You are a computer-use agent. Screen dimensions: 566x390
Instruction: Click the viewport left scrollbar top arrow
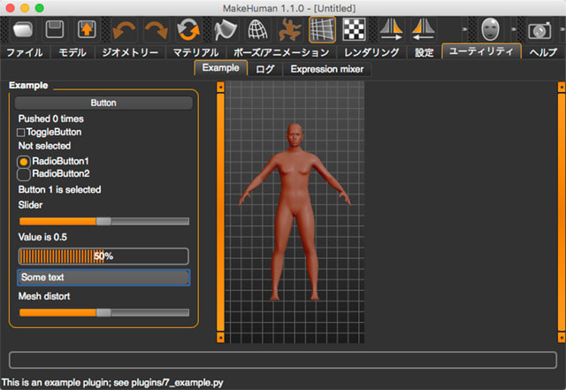(x=220, y=87)
